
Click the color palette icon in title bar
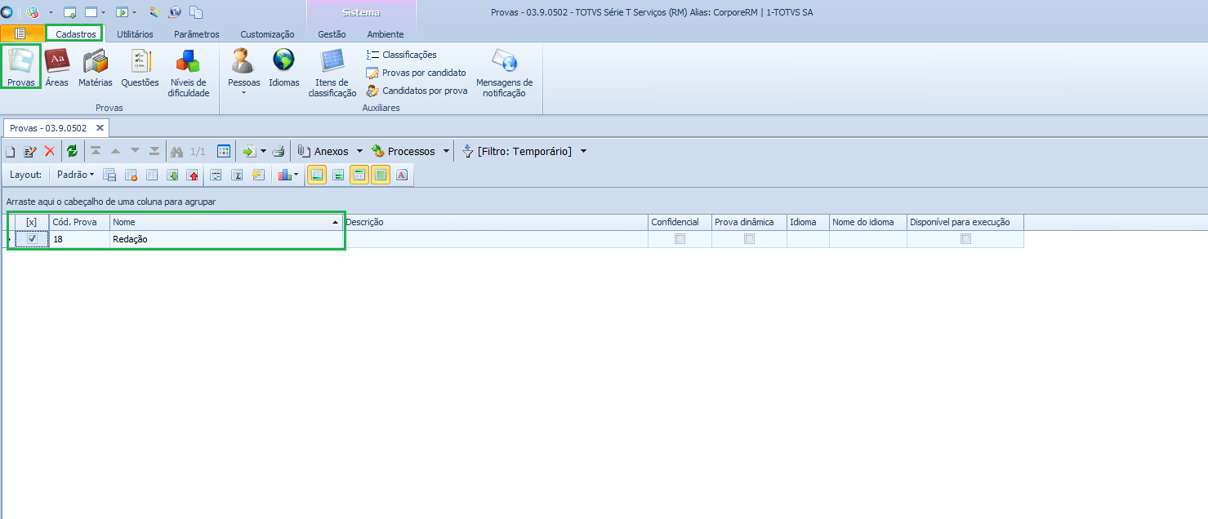point(154,12)
